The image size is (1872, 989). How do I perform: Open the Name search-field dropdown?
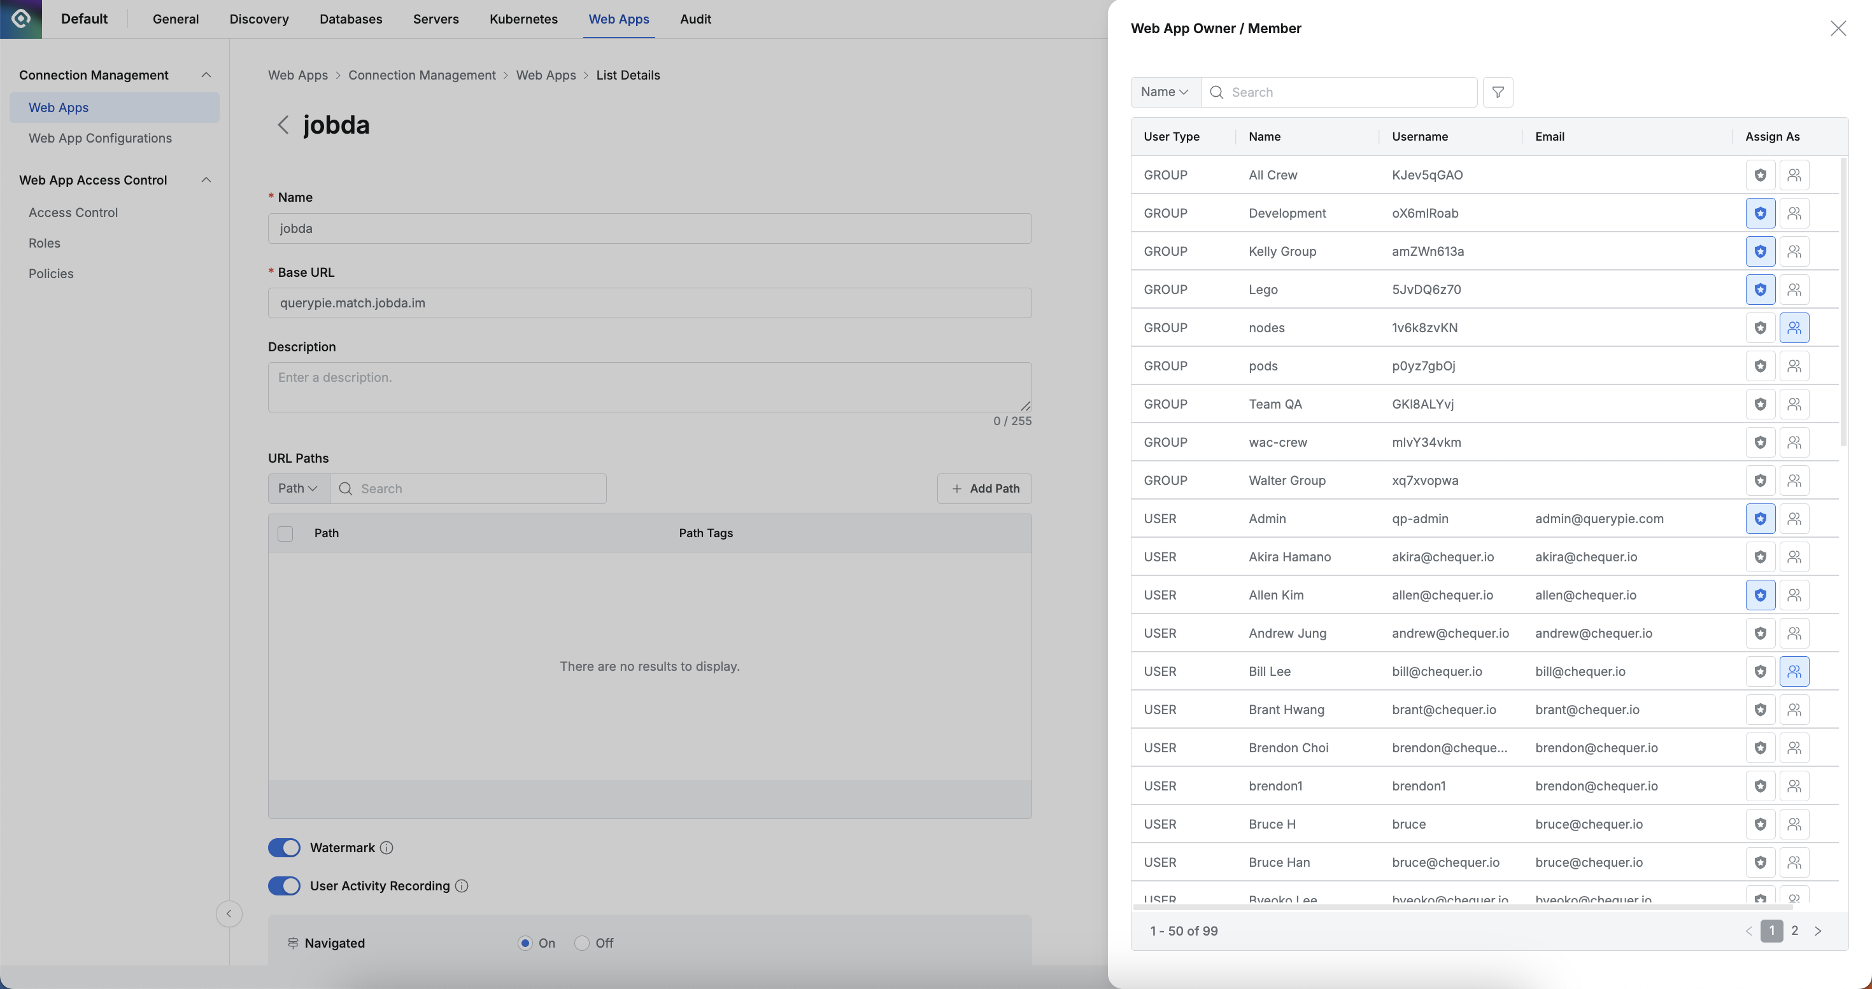[x=1164, y=92]
